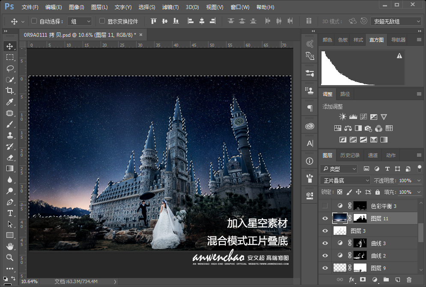
Task: Switch to the 路径 tab
Action: pyautogui.click(x=345, y=94)
